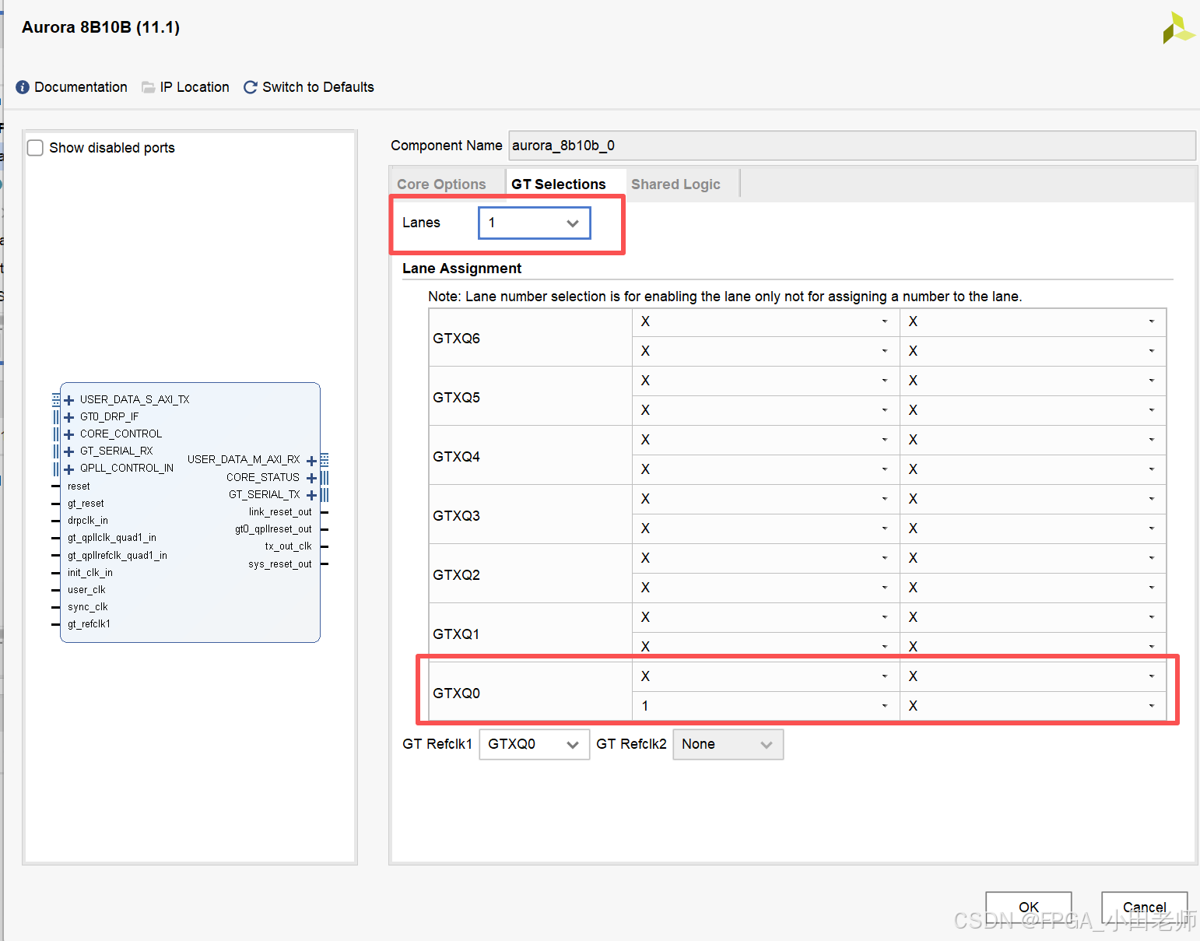The width and height of the screenshot is (1200, 941).
Task: Open GT Refclk1 GTXQ0 dropdown
Action: point(534,744)
